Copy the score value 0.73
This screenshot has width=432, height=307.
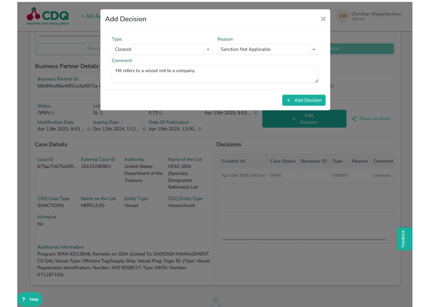point(161,113)
